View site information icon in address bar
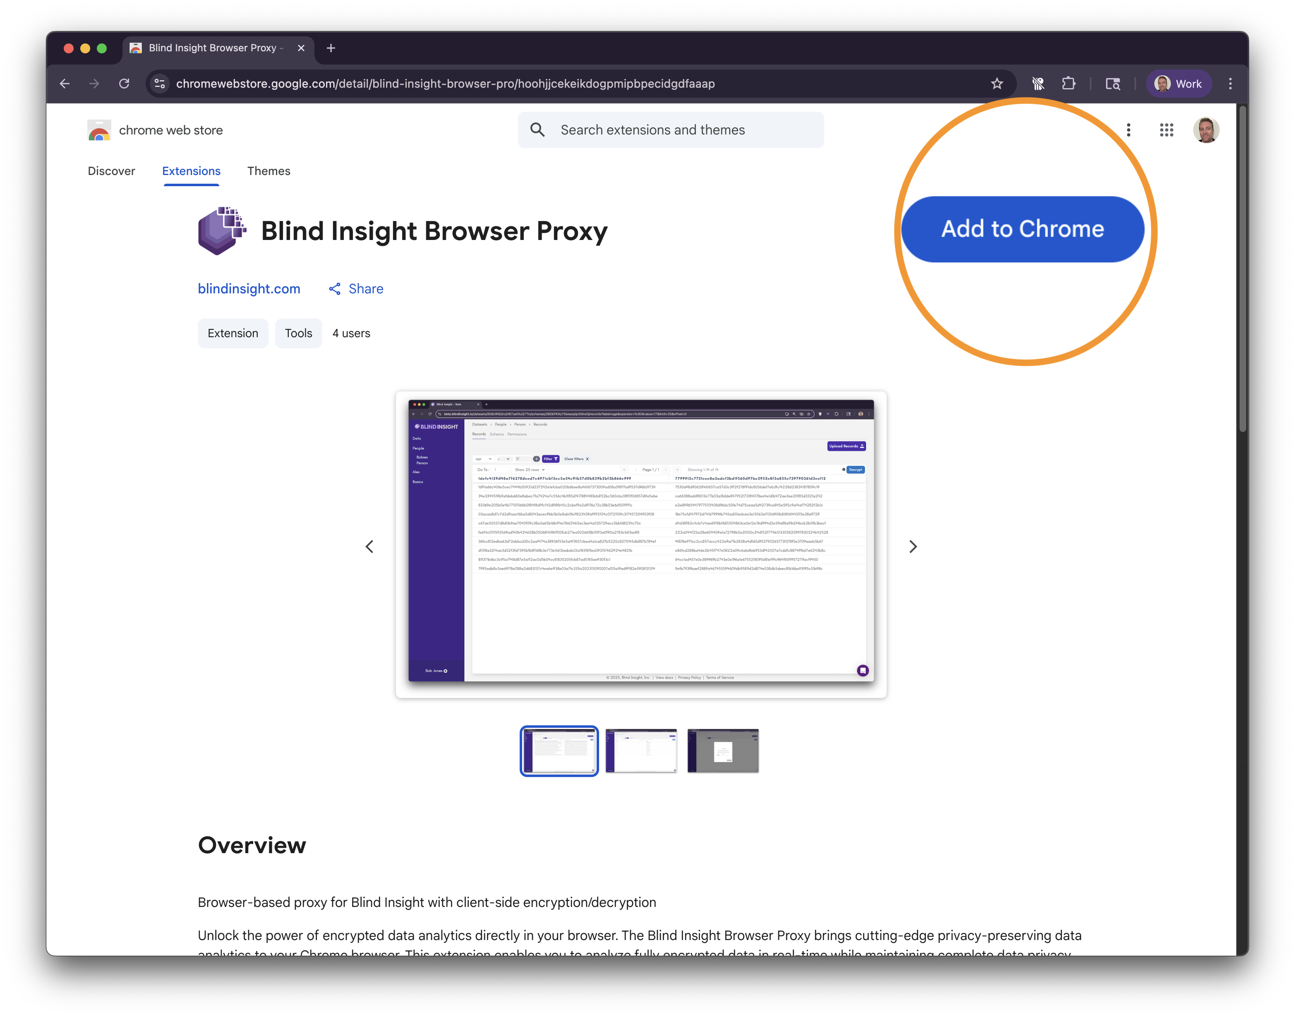 [160, 84]
